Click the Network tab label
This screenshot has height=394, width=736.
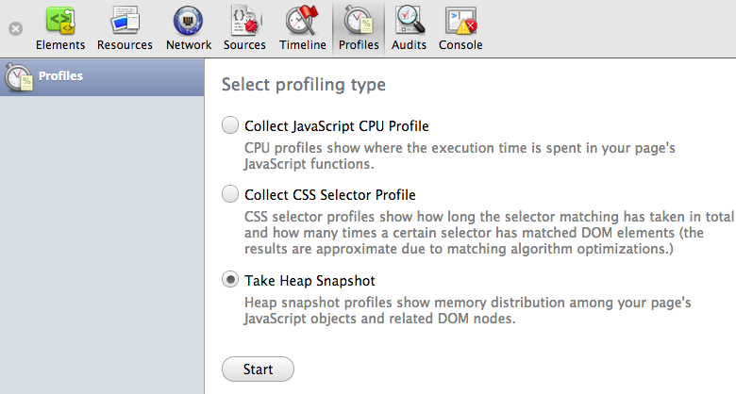pos(189,45)
